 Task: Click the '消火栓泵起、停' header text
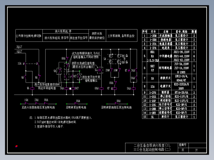coord(63,31)
